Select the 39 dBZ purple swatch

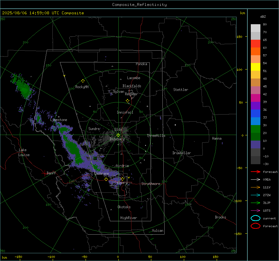(x=255, y=106)
